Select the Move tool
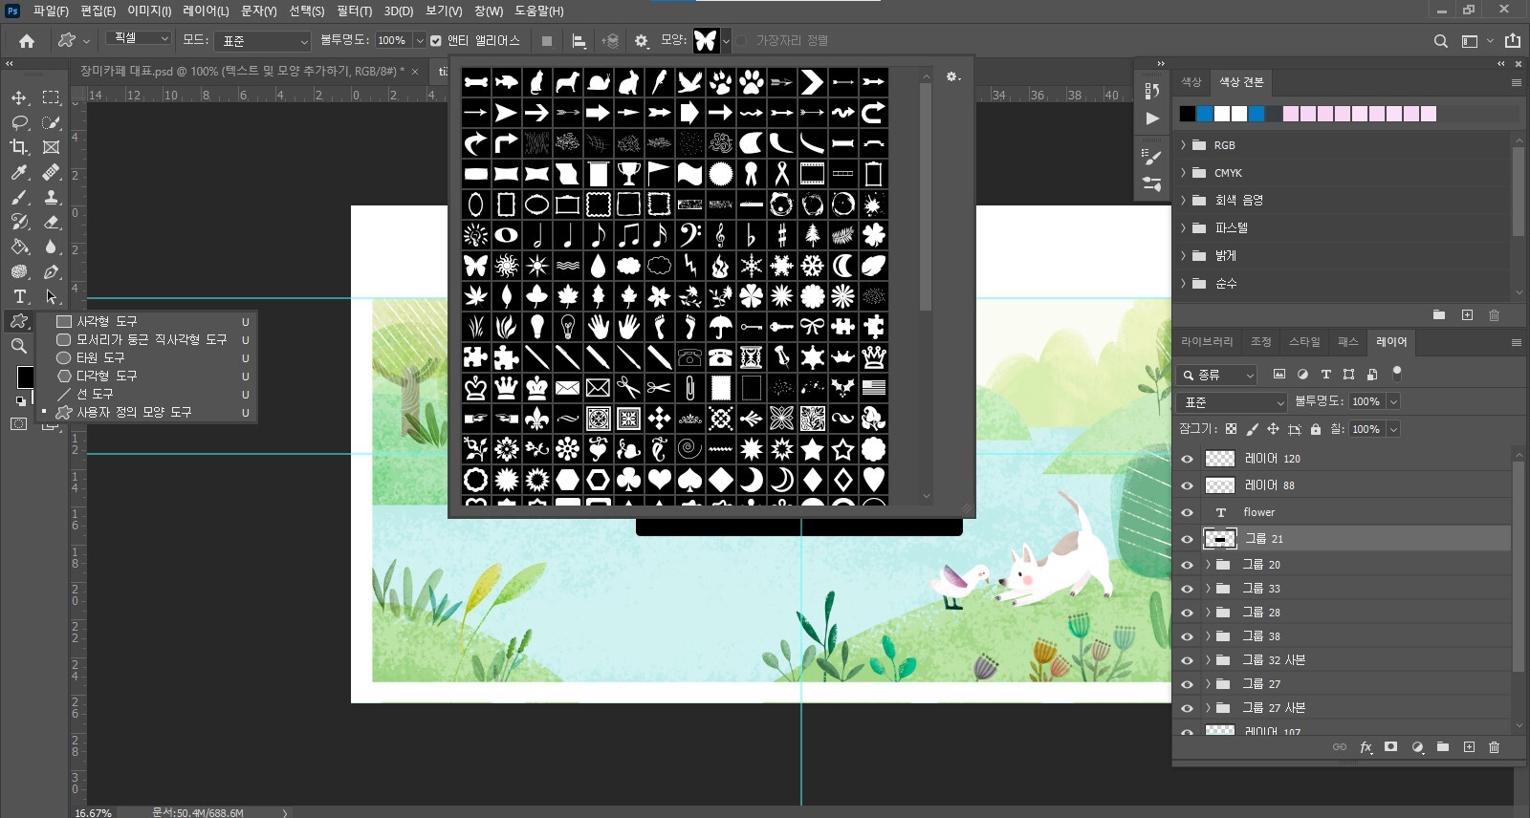Screen dimensions: 1530x818 click(18, 97)
